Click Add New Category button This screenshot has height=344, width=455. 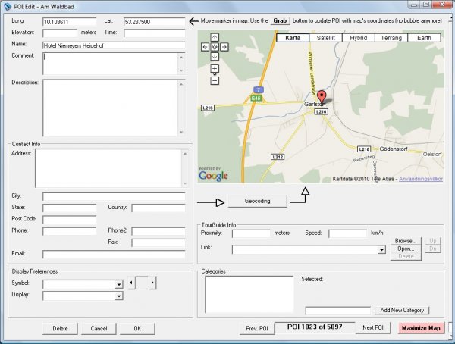402,311
